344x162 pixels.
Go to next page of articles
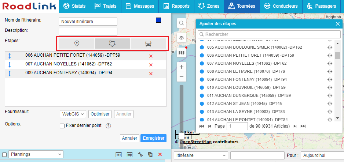(x=295, y=126)
